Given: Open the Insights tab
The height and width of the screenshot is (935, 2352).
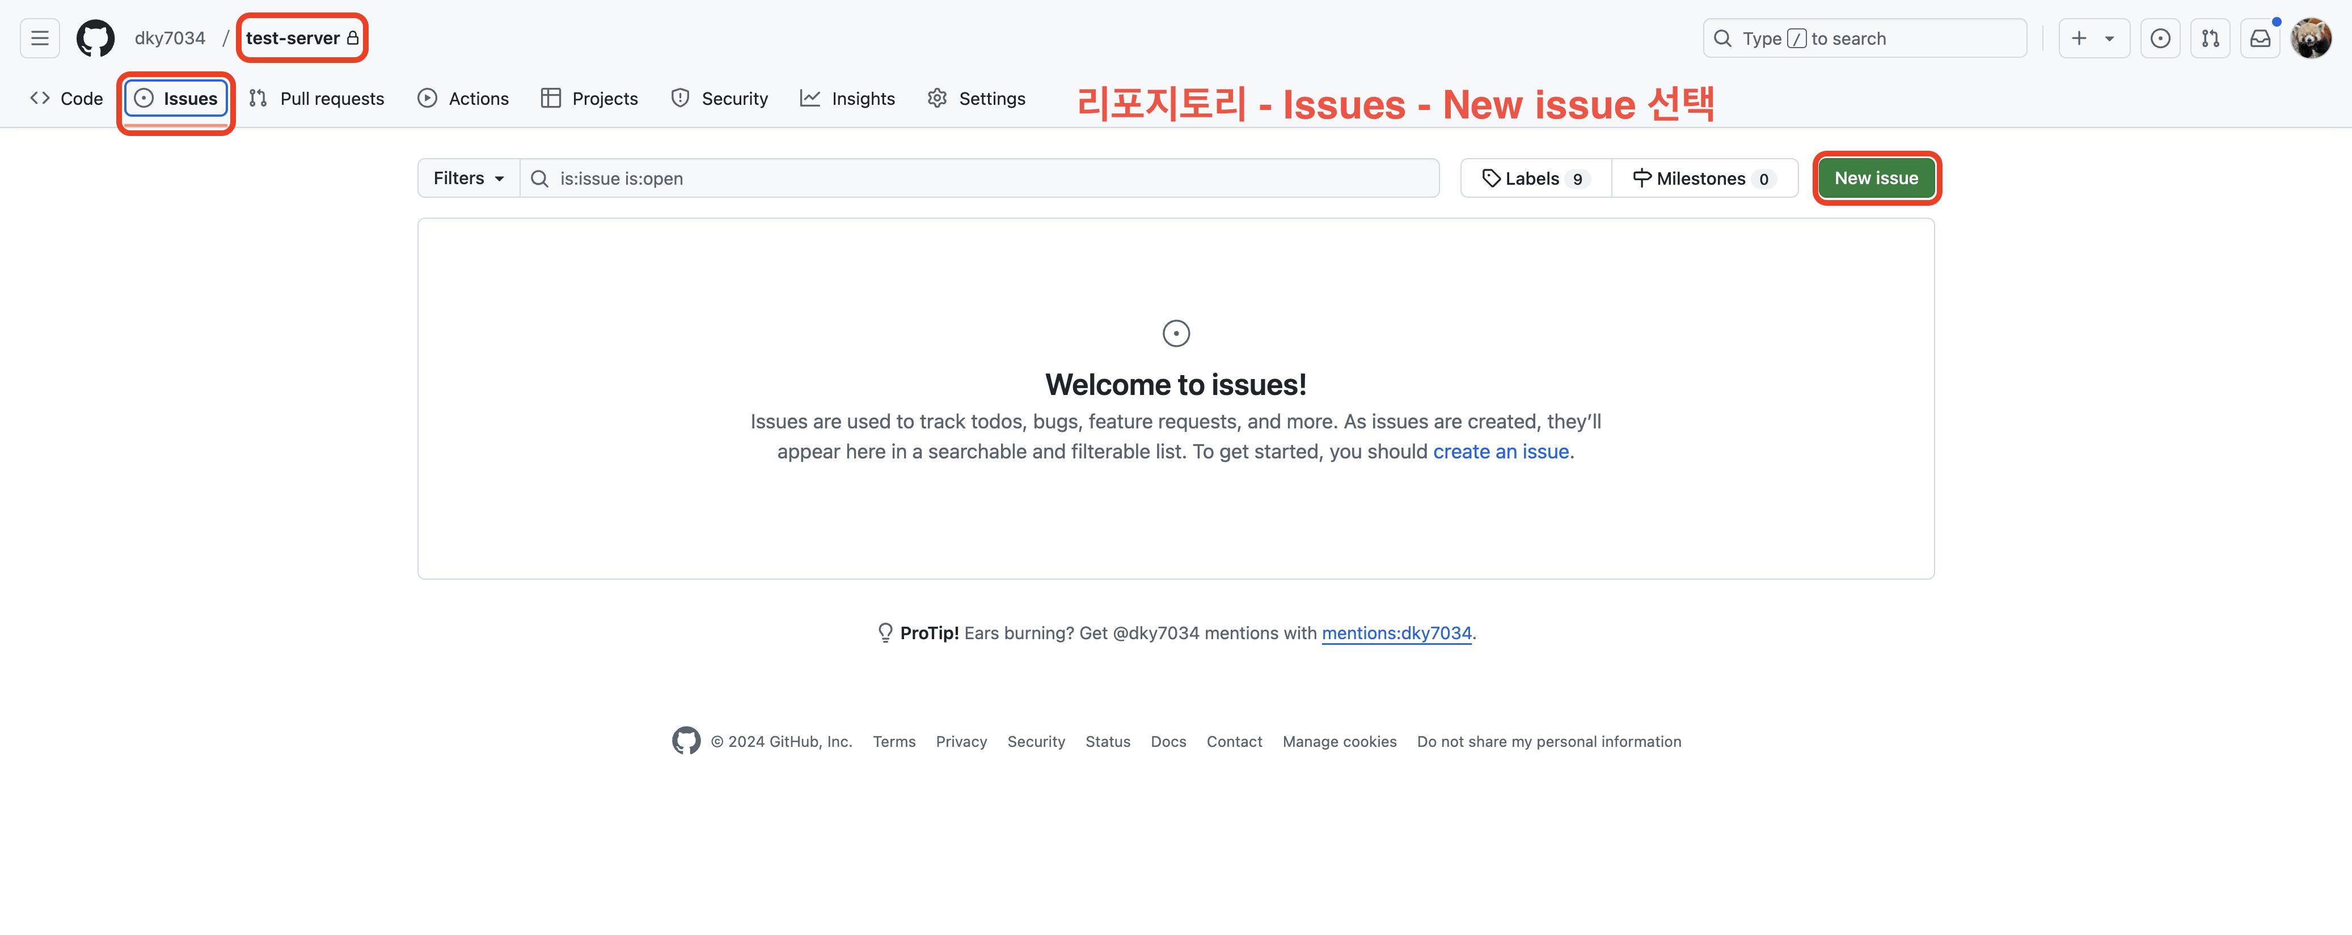Looking at the screenshot, I should 847,99.
